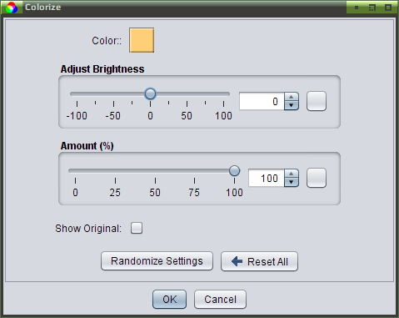Open the Color swatch picker
The image size is (399, 318).
(142, 40)
